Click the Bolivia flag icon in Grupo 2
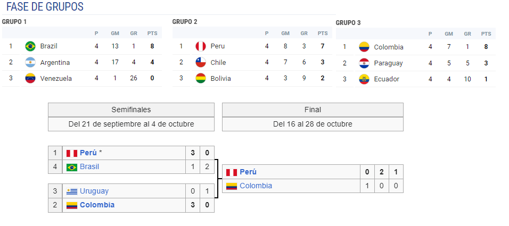Screen dimensions: 509x226 (201, 78)
